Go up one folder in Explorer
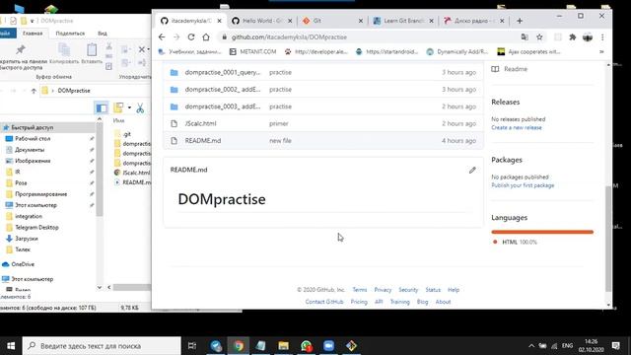 coord(34,91)
